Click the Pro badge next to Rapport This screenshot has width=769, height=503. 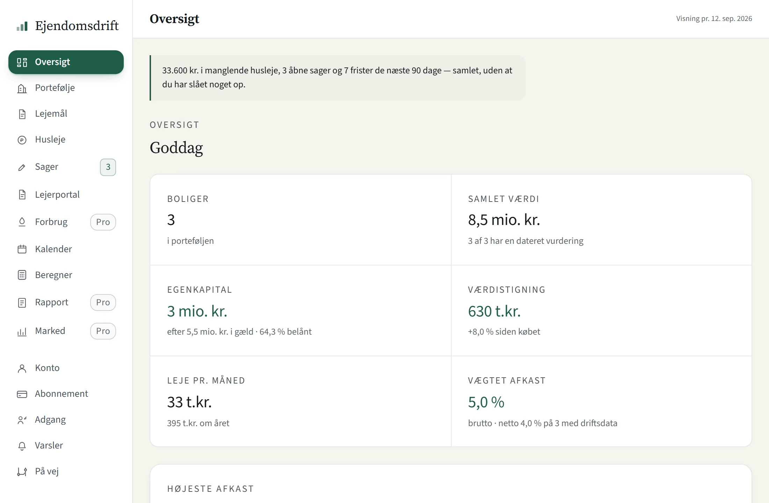click(x=103, y=302)
